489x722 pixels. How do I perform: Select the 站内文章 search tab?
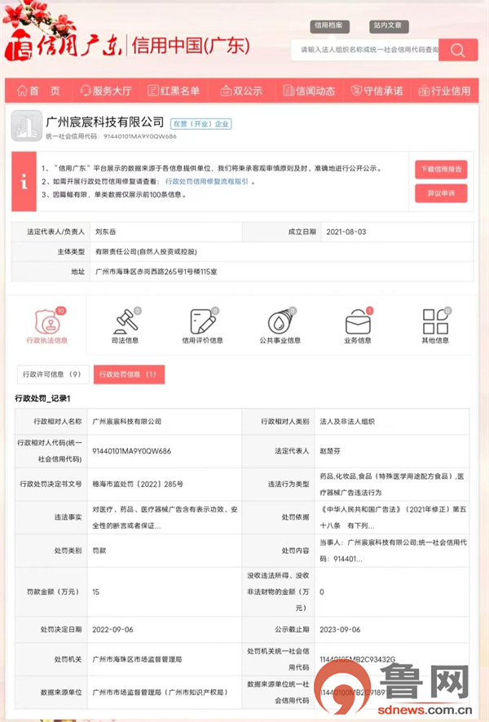coord(388,26)
